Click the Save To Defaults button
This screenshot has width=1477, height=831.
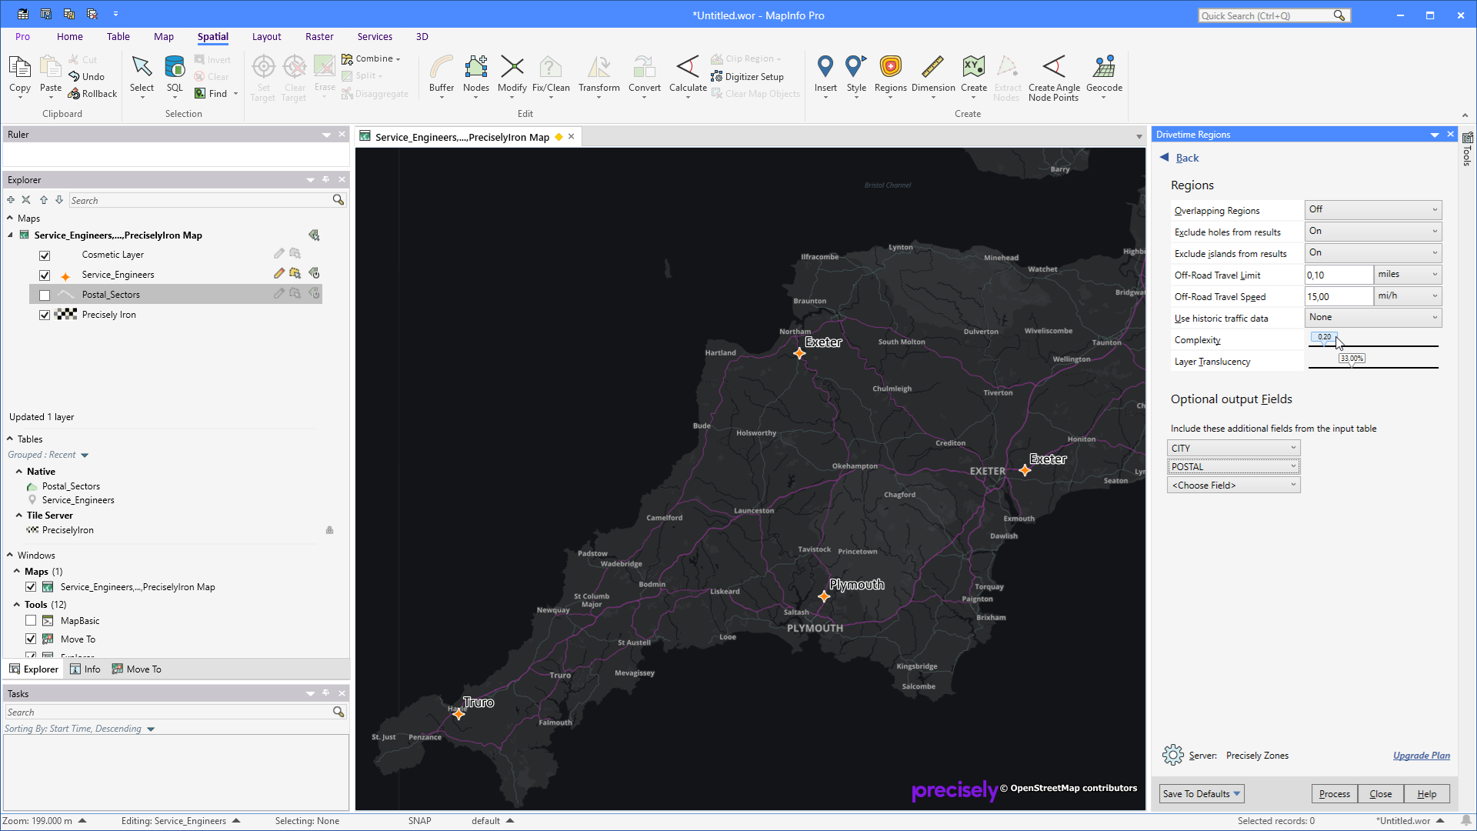(1202, 793)
